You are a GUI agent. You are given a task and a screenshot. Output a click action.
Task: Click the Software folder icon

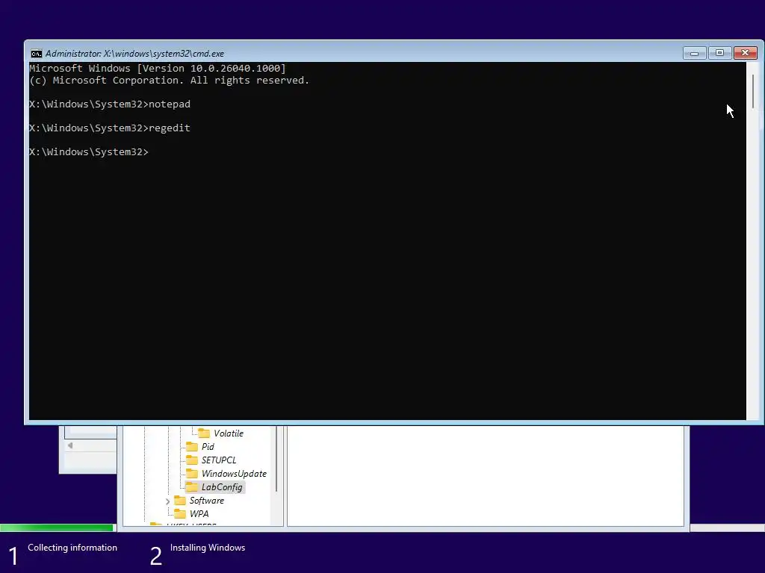pyautogui.click(x=180, y=501)
